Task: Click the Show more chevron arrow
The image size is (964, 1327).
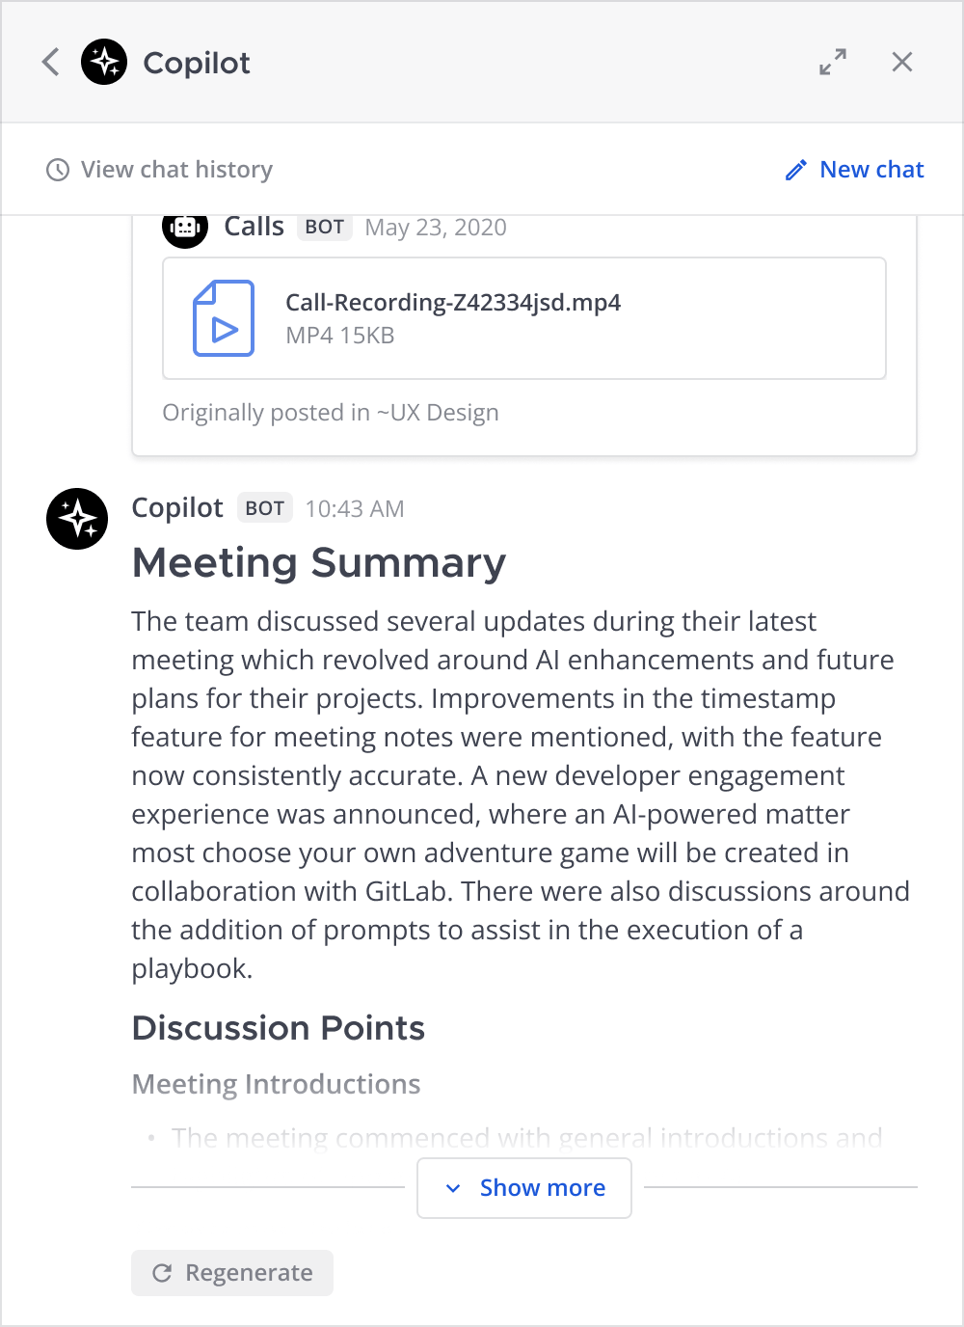Action: (x=453, y=1188)
